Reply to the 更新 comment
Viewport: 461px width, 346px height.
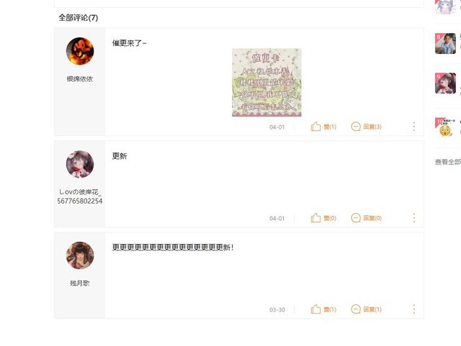[367, 218]
